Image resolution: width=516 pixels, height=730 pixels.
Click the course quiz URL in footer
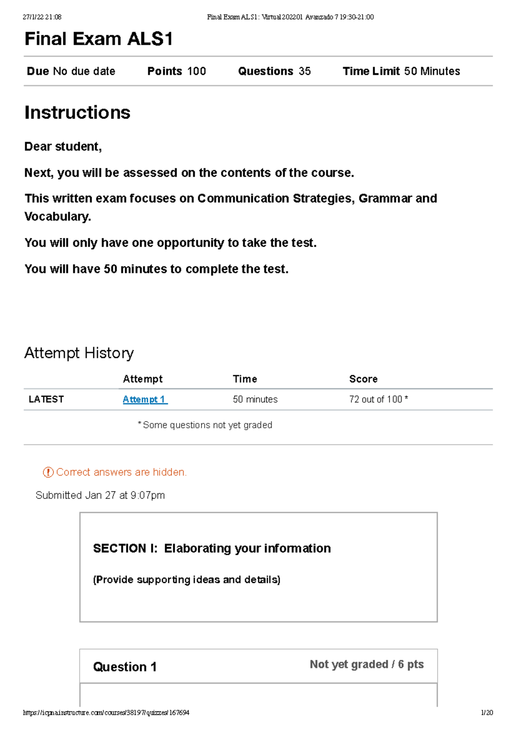[x=106, y=713]
